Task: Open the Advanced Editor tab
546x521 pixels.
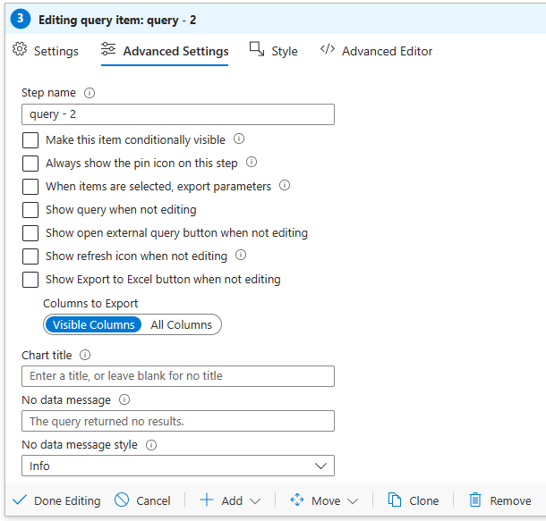Action: click(x=377, y=51)
